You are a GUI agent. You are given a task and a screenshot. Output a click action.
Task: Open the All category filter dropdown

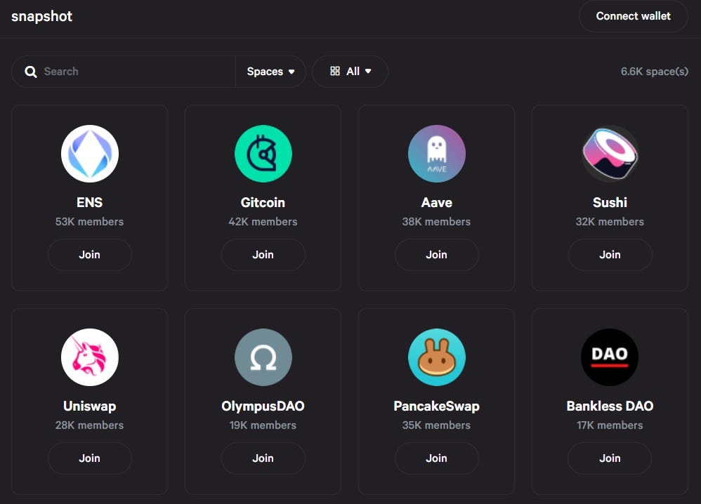350,72
